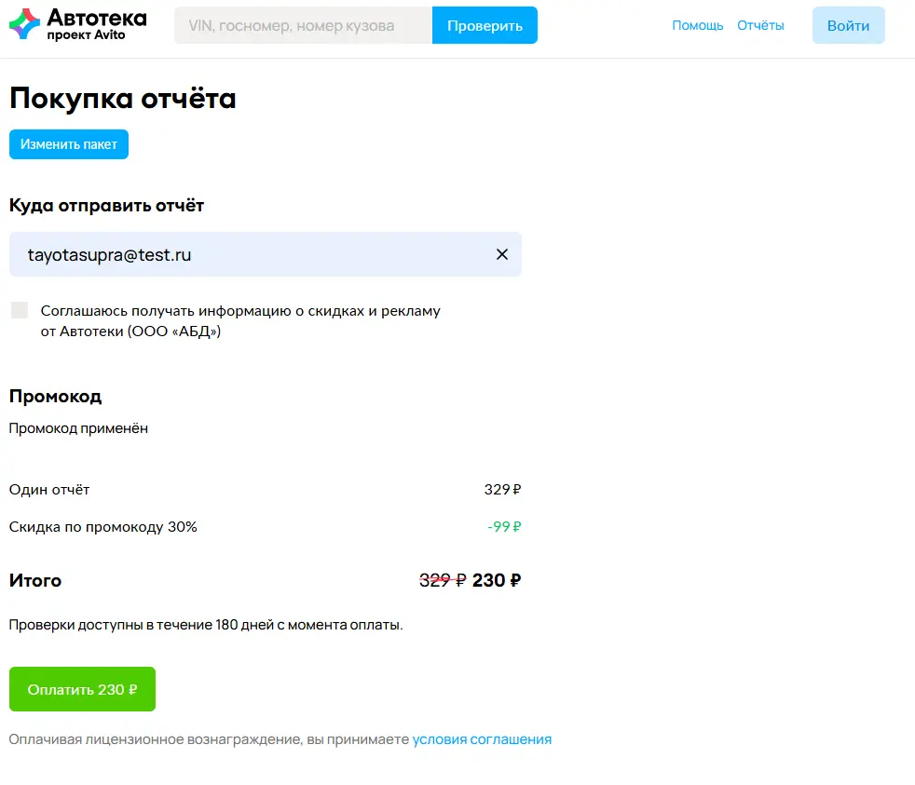
Task: Click the green -99 ₽ discount value
Action: (504, 527)
